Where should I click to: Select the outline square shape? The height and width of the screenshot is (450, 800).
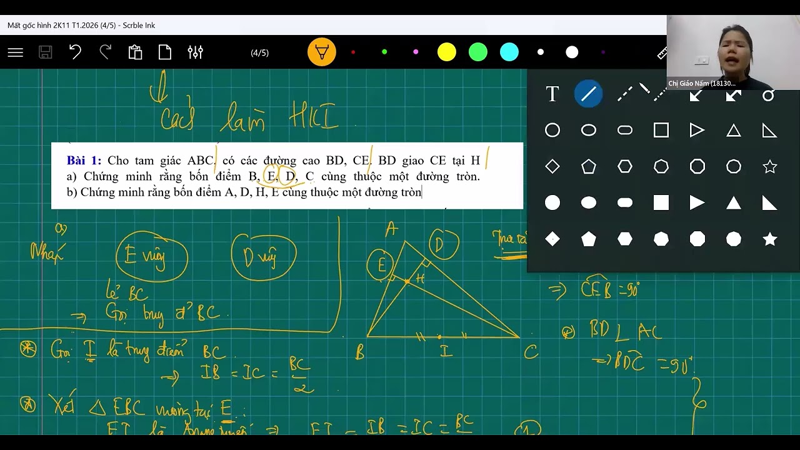[x=661, y=130]
